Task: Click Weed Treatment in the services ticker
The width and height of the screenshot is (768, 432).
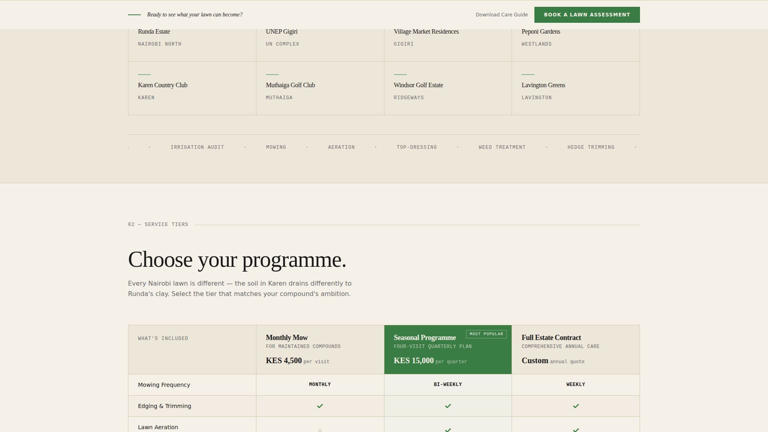Action: click(502, 147)
